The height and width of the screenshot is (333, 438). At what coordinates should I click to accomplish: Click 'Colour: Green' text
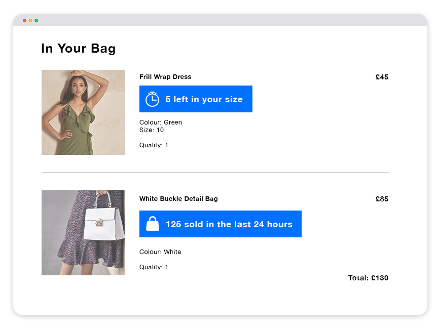tap(161, 122)
